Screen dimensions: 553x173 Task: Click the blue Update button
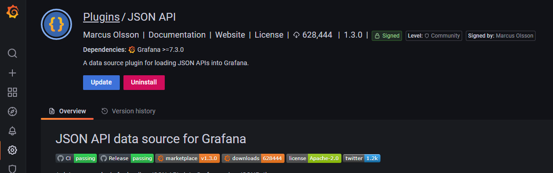(x=101, y=83)
